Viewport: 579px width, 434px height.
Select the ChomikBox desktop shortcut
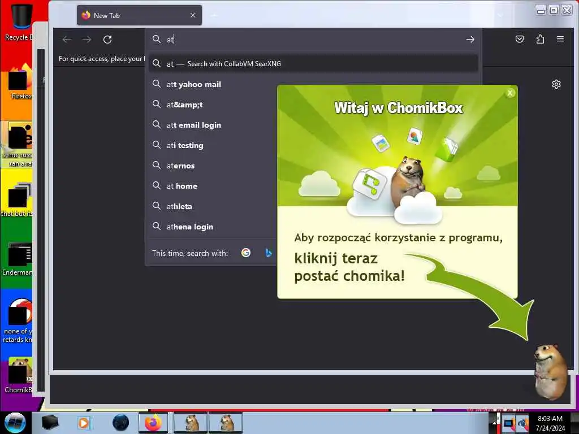pos(19,375)
